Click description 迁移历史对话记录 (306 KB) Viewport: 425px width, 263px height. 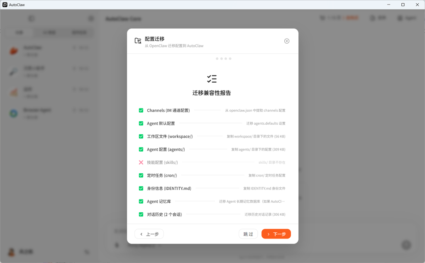coord(265,214)
